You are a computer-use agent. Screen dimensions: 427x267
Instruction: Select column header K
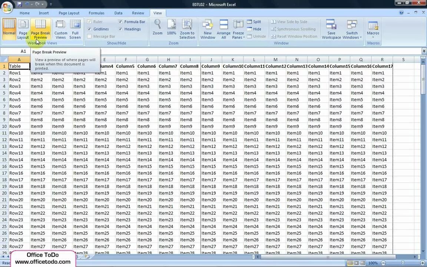click(232, 59)
